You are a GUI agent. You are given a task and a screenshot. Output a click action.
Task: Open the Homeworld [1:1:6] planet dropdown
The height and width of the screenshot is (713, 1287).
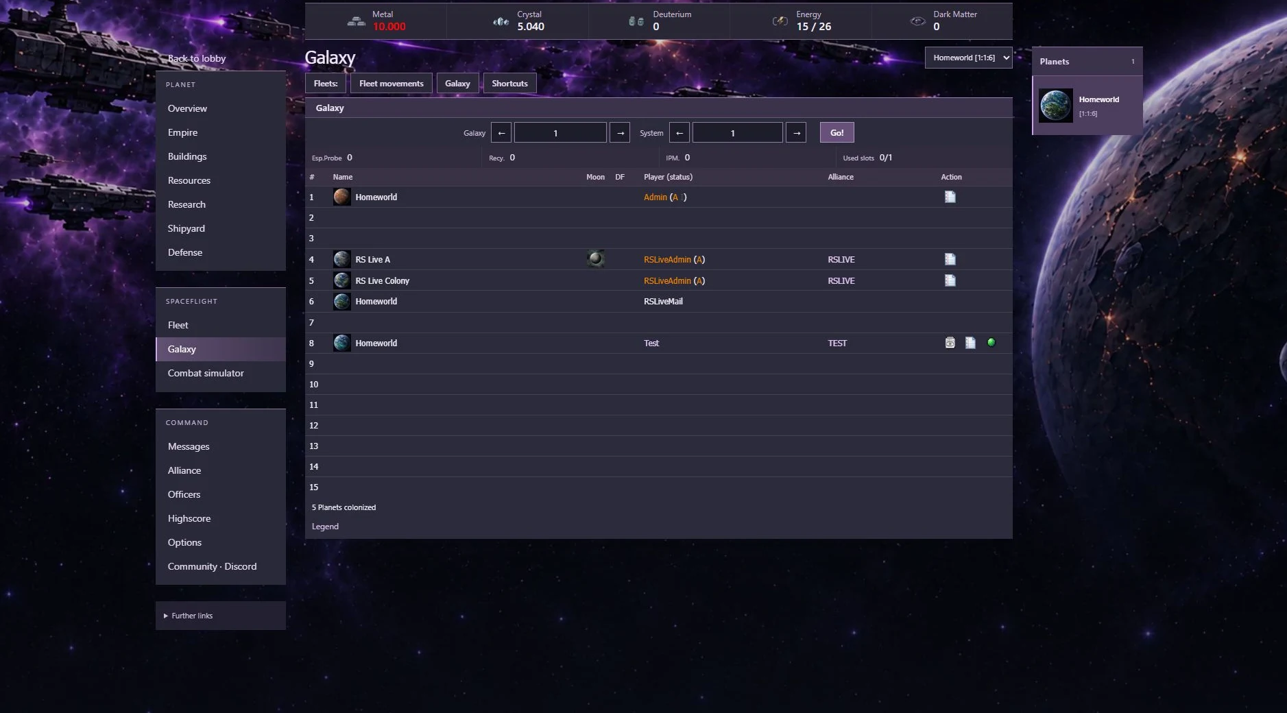[968, 58]
